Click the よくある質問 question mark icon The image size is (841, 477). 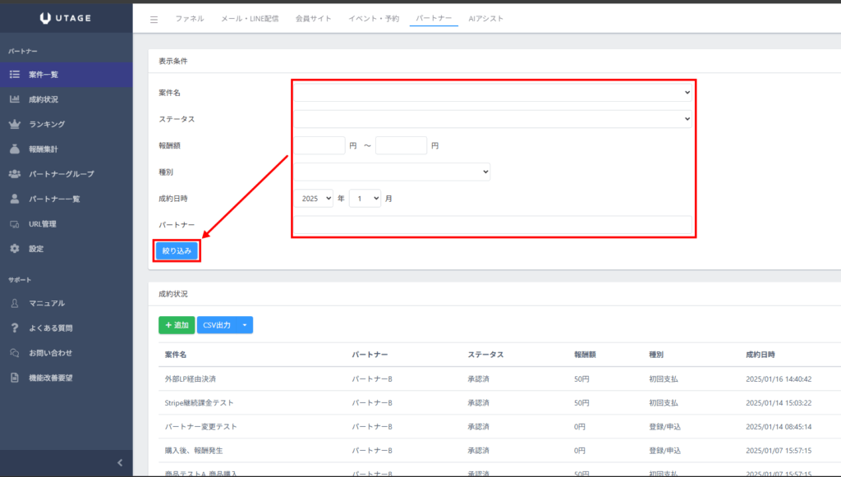click(15, 328)
